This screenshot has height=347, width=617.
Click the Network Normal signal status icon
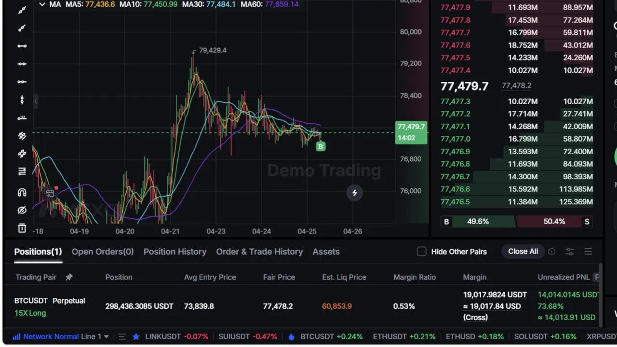point(16,336)
